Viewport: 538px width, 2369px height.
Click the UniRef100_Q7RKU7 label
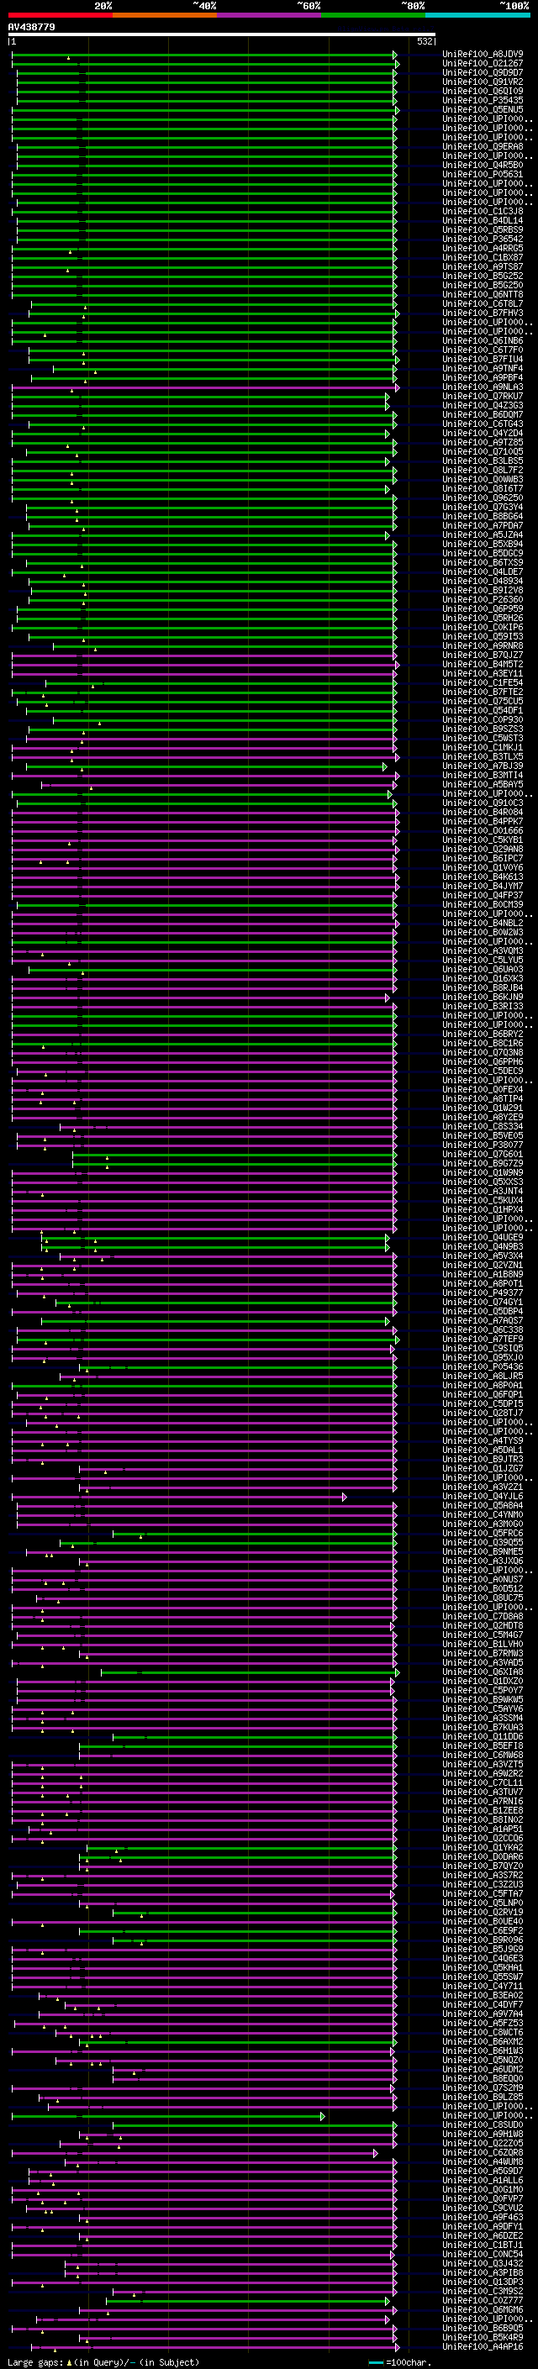[483, 397]
